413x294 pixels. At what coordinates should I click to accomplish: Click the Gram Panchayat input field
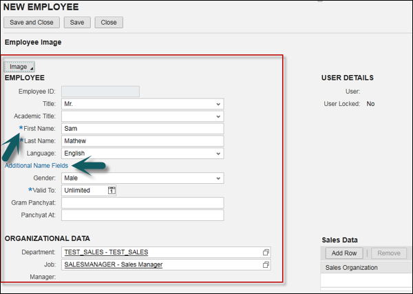(x=142, y=203)
